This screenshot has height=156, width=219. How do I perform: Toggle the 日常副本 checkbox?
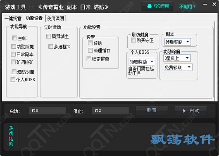pyautogui.click(x=13, y=54)
